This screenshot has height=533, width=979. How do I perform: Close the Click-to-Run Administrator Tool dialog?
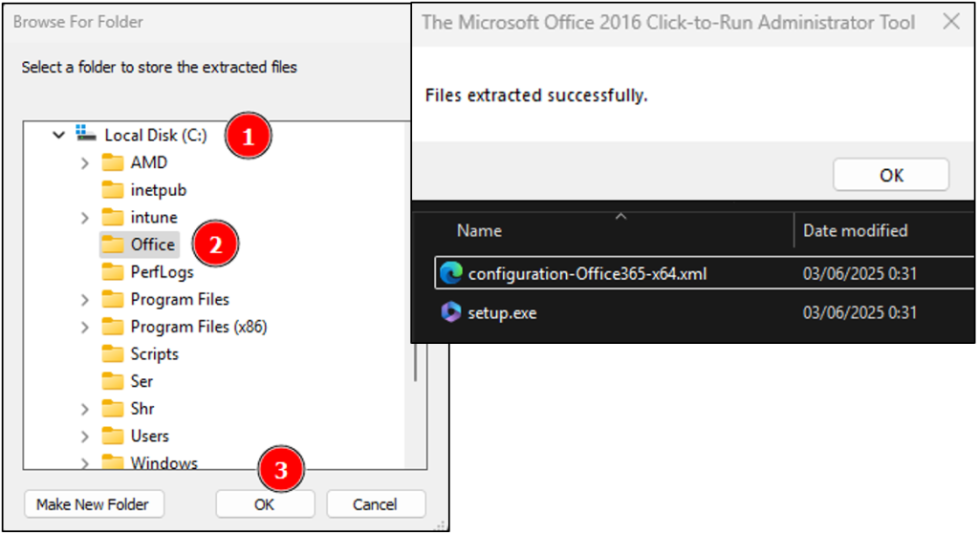pos(951,22)
